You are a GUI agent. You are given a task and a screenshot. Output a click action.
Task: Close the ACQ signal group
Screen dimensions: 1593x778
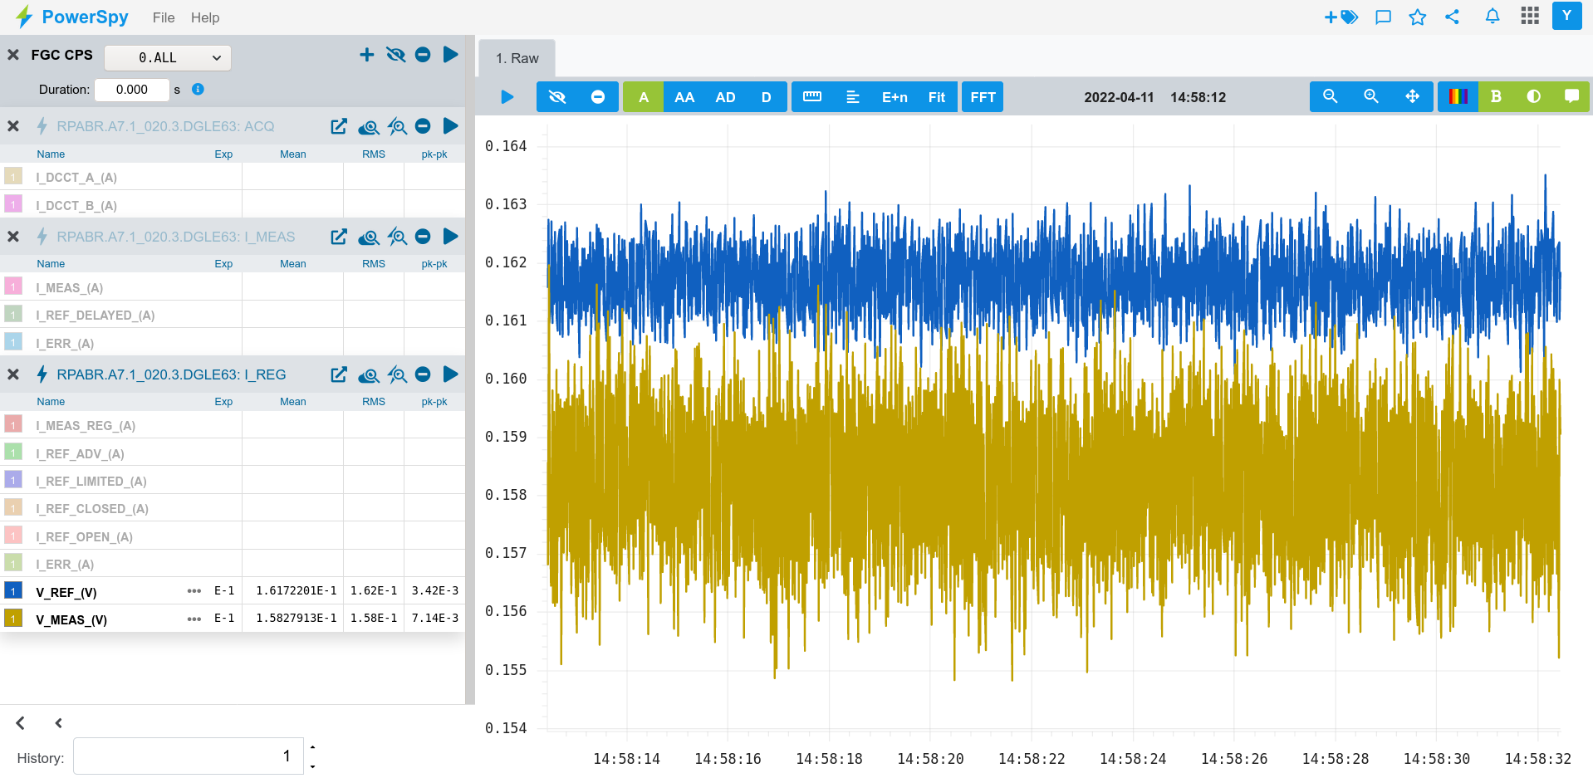pos(13,126)
